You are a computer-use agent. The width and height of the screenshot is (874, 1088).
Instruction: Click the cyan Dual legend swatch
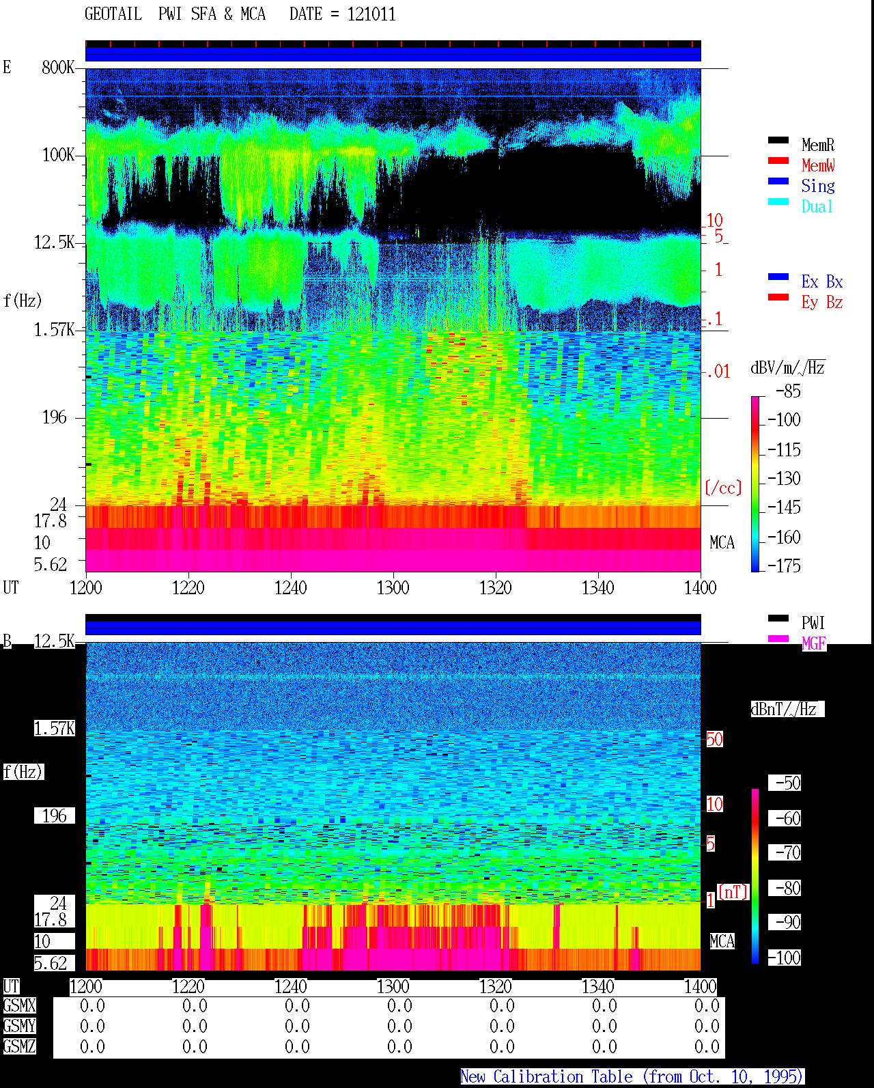(x=778, y=201)
